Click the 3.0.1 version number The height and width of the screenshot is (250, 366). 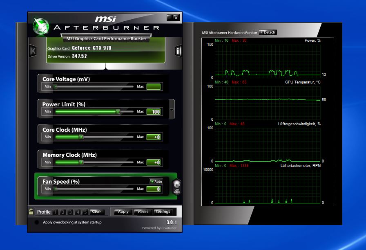tap(172, 222)
